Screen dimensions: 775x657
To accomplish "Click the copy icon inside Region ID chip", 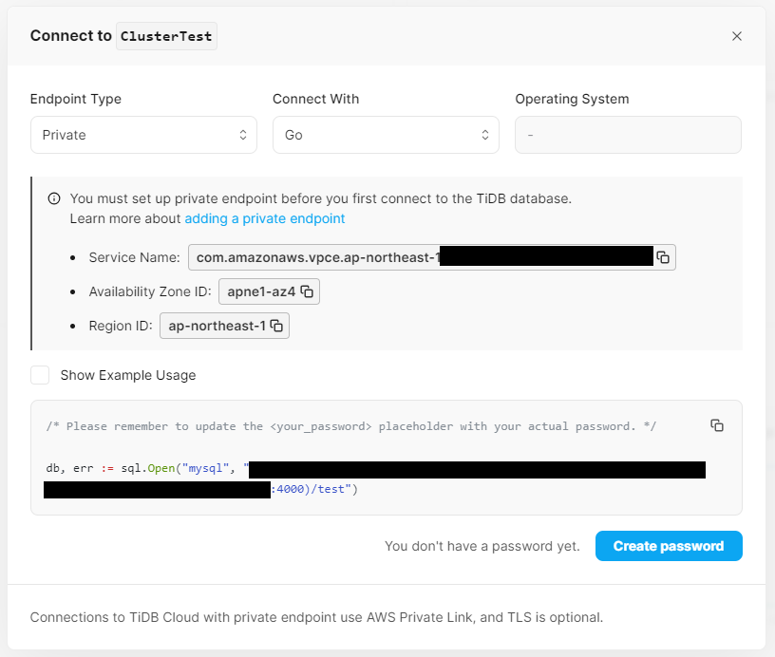I will click(275, 325).
